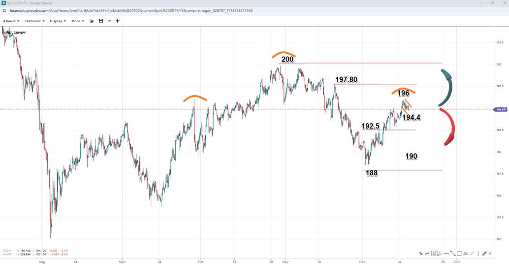Select the trend line segment tool
Screen dimensions: 509x267
point(453,254)
